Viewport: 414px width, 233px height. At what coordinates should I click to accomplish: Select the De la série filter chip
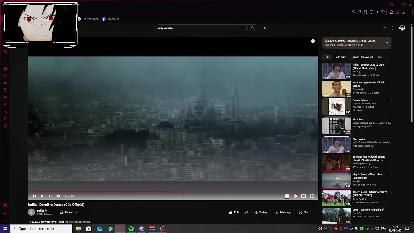tap(340, 57)
